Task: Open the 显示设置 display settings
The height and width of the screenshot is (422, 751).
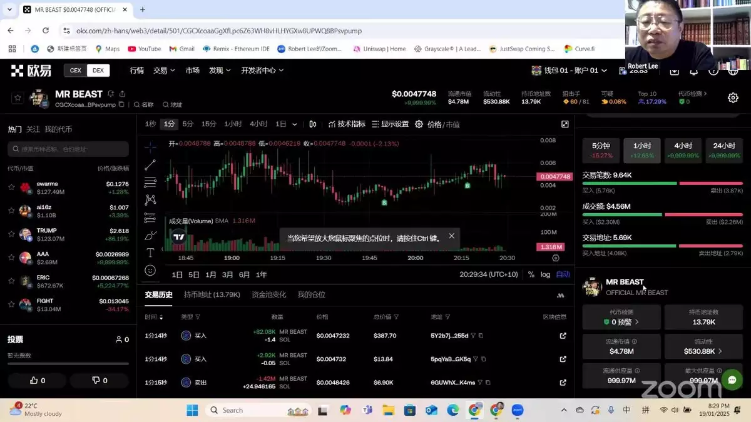Action: (390, 124)
